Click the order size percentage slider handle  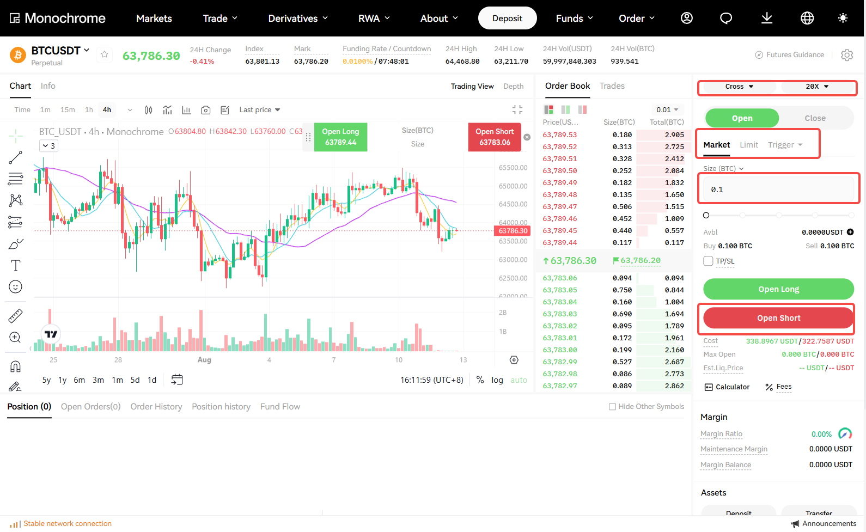(706, 215)
